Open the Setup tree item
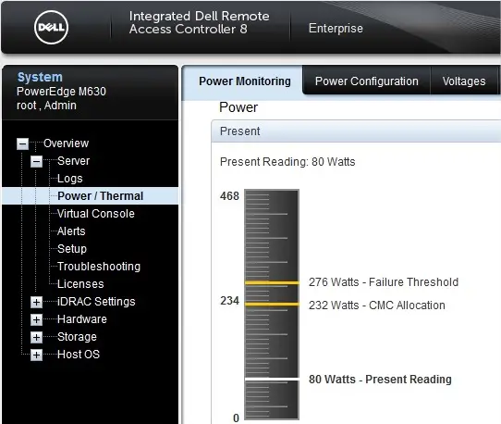The image size is (501, 424). (x=72, y=249)
